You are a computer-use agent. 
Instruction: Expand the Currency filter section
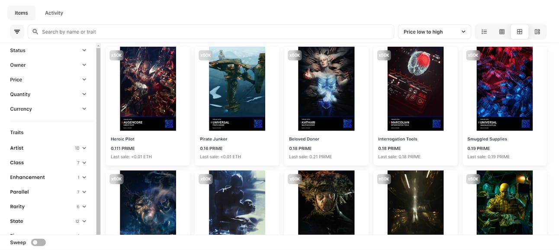48,109
